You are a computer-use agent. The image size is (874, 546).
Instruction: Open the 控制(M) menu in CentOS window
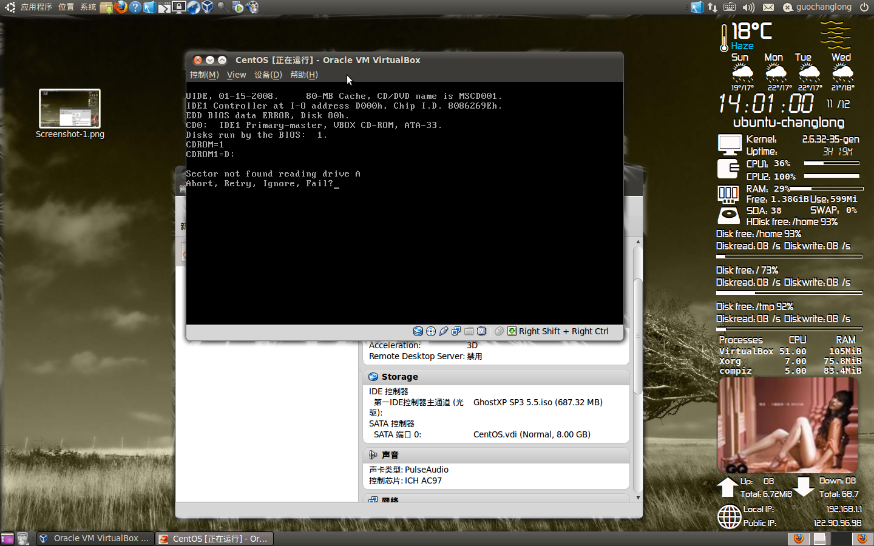point(204,75)
